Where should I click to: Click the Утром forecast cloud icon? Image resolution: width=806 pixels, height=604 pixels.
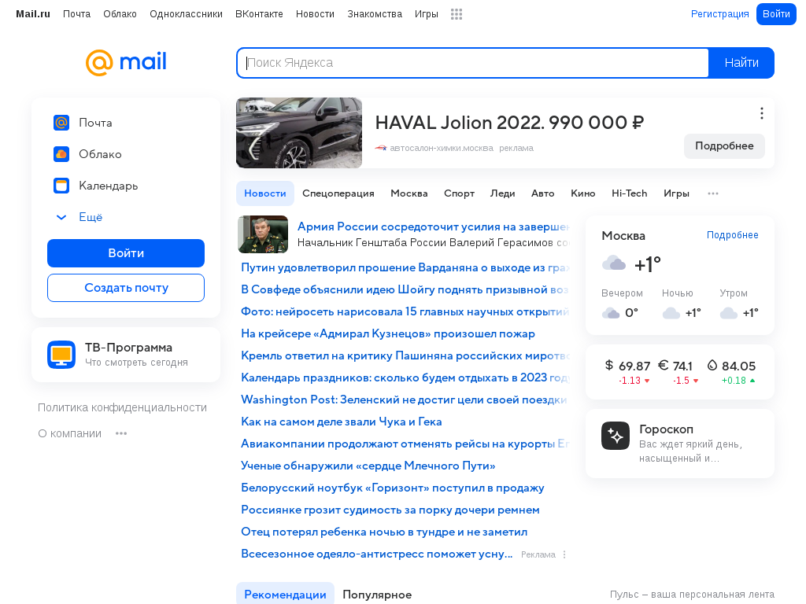click(728, 313)
